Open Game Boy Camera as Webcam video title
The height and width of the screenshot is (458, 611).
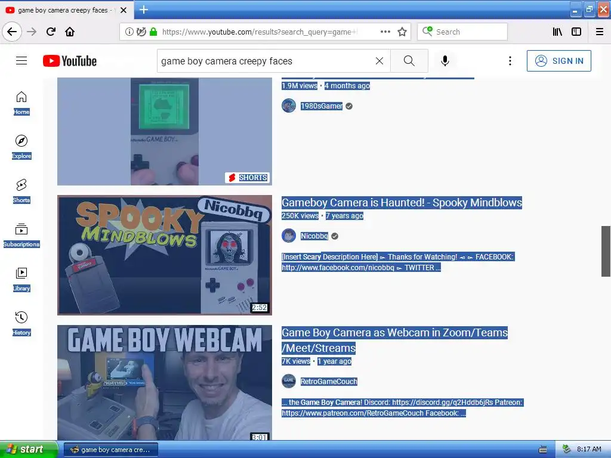pyautogui.click(x=395, y=340)
